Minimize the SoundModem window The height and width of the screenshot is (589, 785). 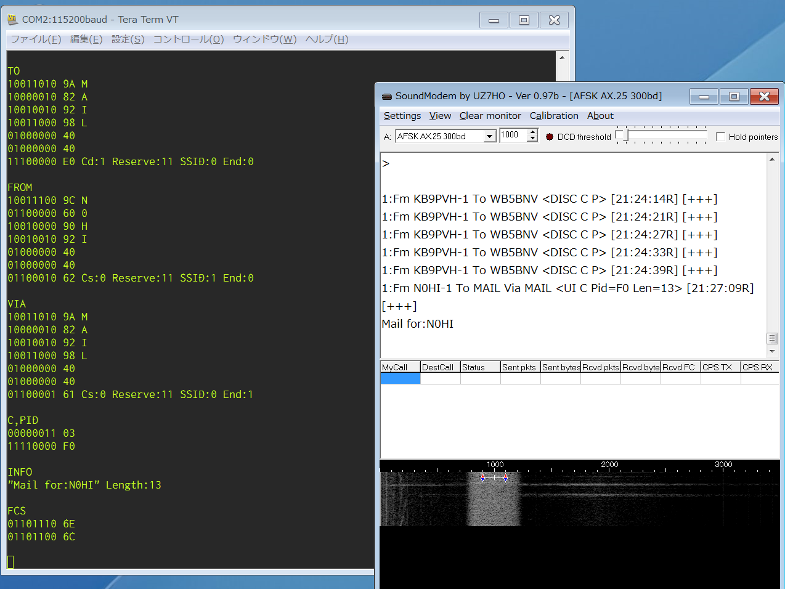704,97
